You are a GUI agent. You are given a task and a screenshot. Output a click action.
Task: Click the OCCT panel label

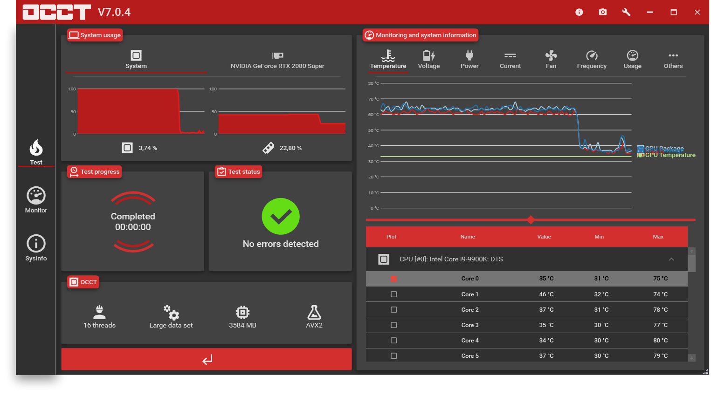click(x=83, y=282)
